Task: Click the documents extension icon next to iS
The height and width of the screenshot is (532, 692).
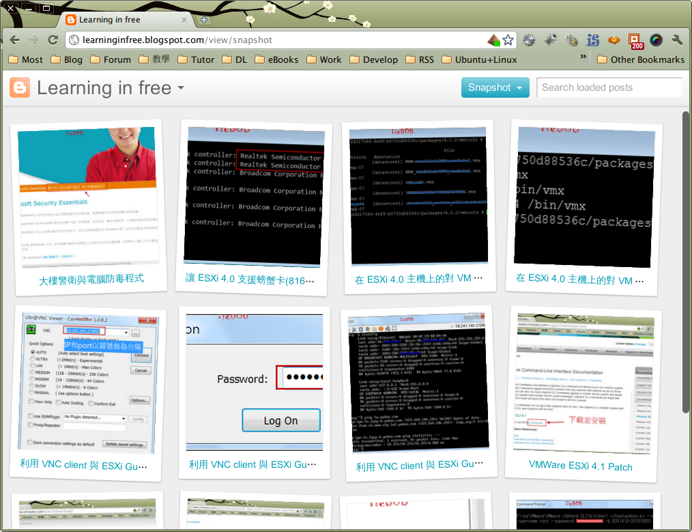Action: click(x=571, y=40)
